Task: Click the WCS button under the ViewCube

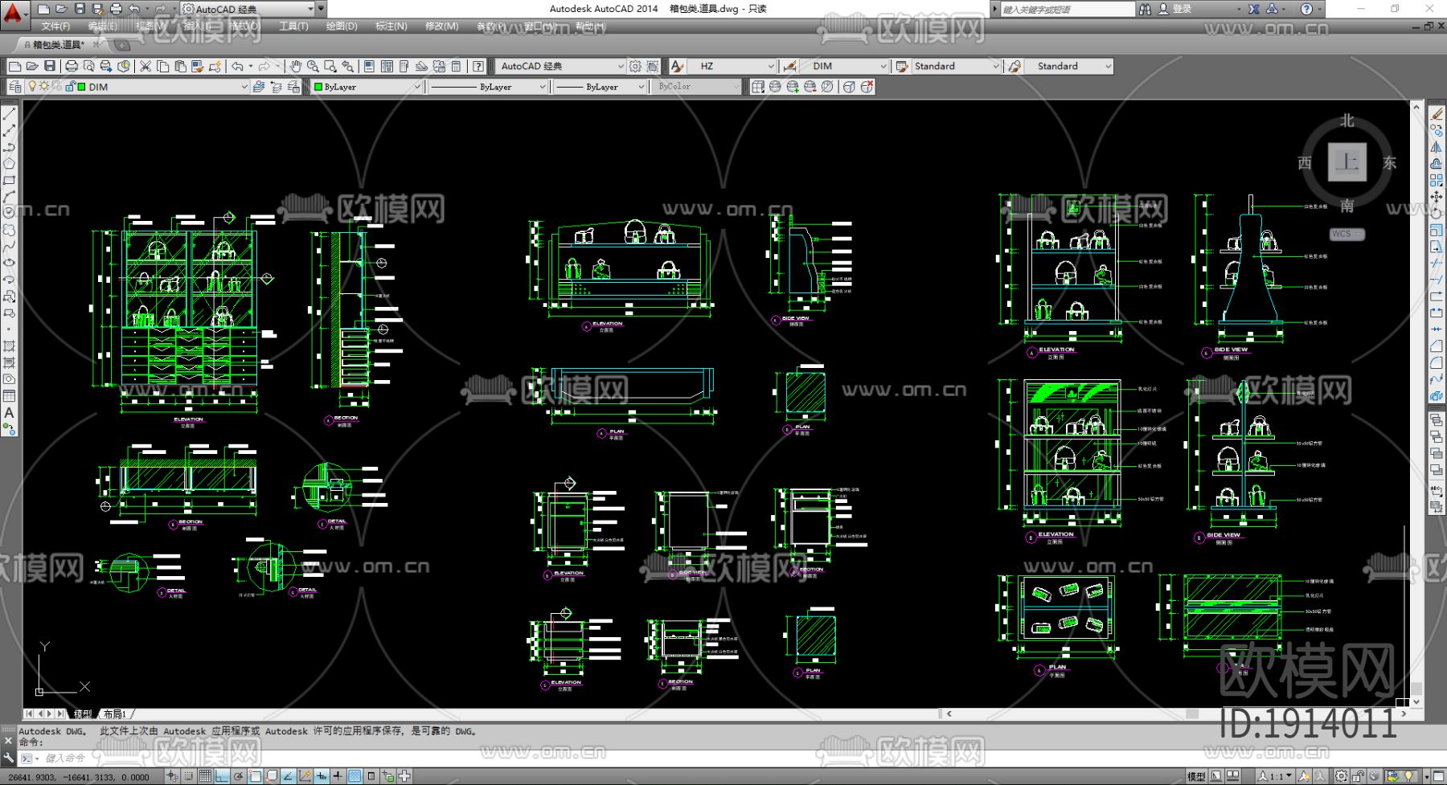Action: (1347, 234)
